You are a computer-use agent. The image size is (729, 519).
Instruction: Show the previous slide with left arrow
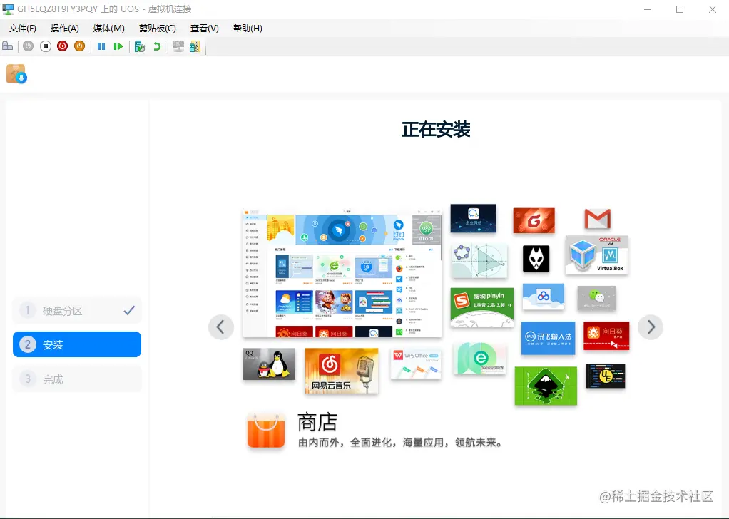(220, 327)
